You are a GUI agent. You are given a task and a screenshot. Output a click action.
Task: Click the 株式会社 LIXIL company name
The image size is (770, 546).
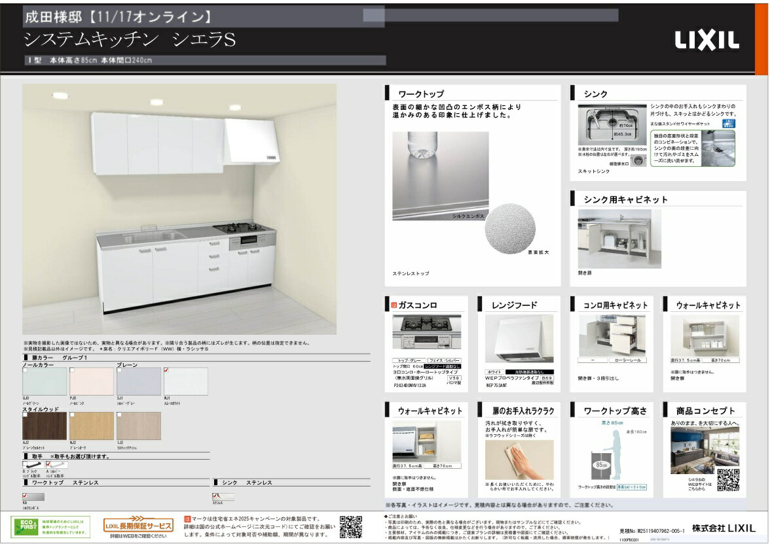pos(724,528)
